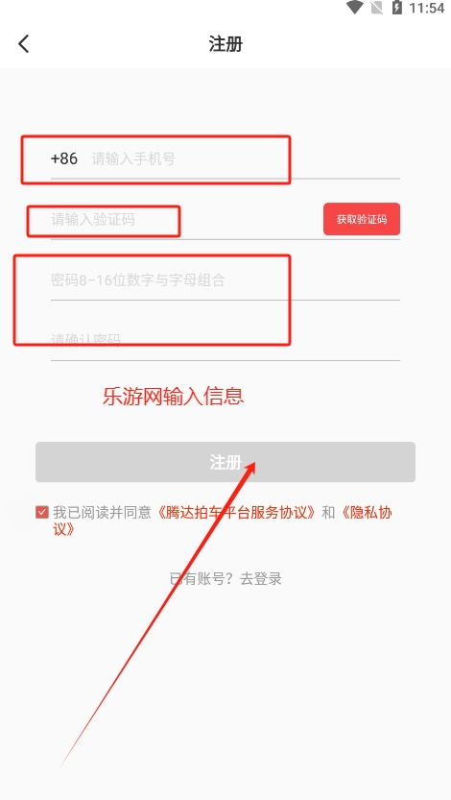
Task: Uncheck the agreement consent checkbox
Action: point(42,512)
